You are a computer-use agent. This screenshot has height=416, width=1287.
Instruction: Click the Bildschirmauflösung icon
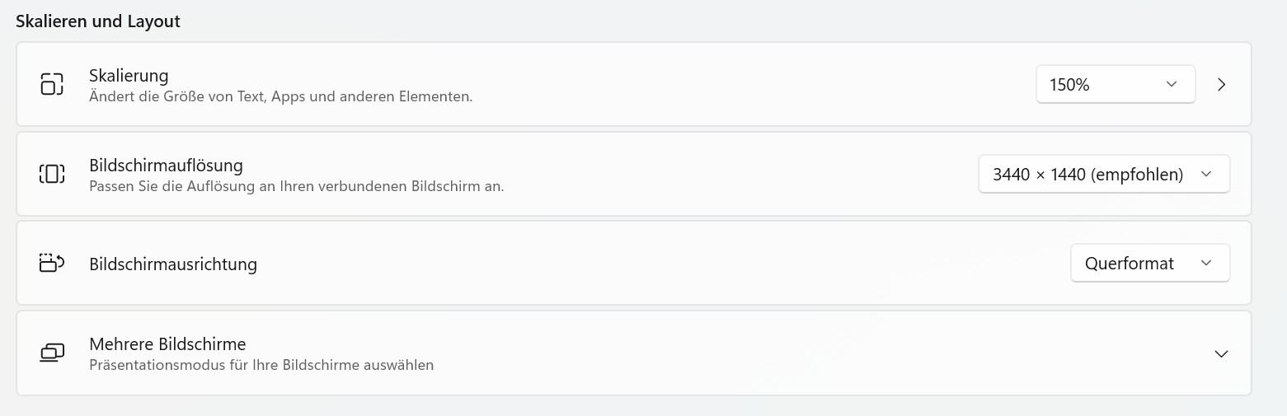click(52, 174)
